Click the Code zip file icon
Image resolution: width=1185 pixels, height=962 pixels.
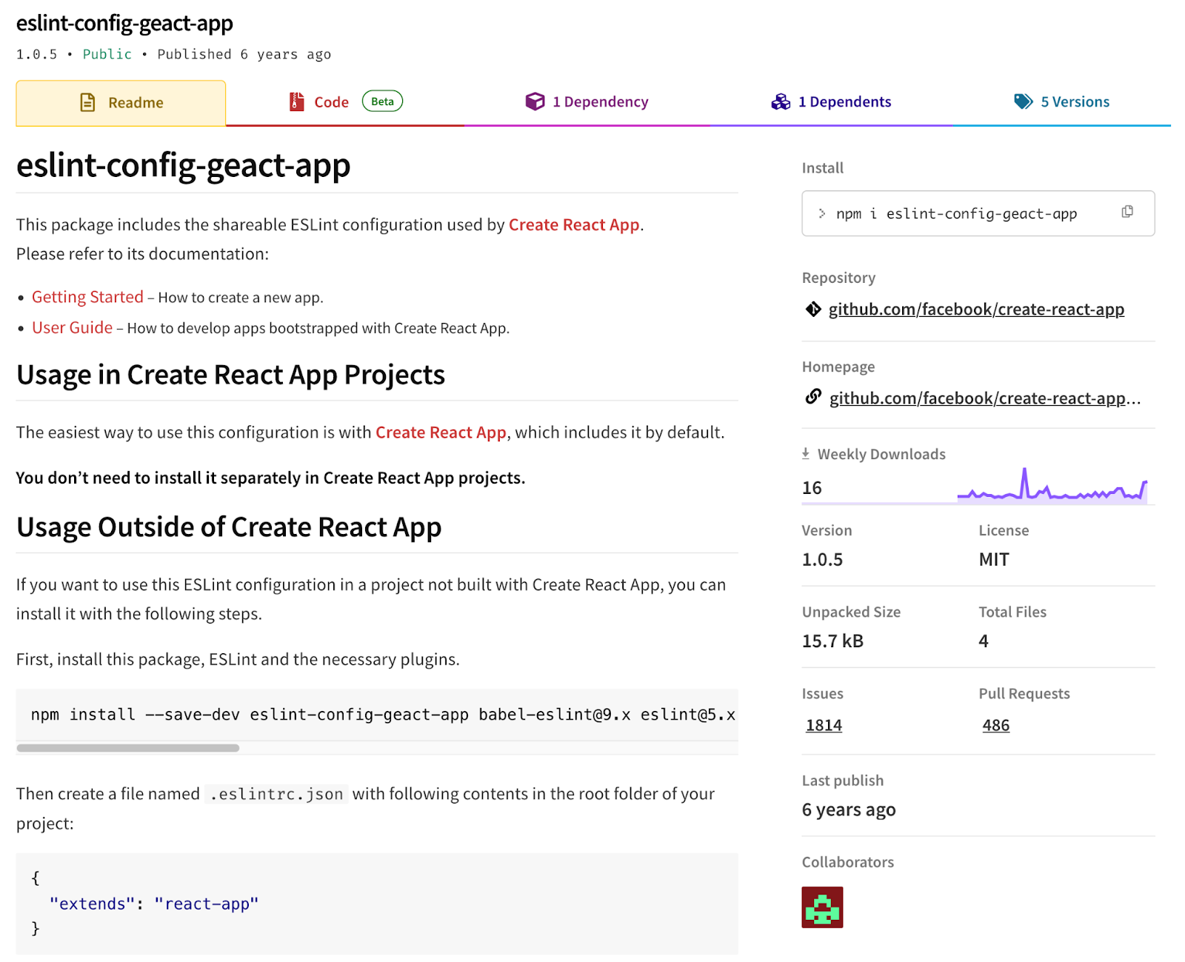point(297,101)
